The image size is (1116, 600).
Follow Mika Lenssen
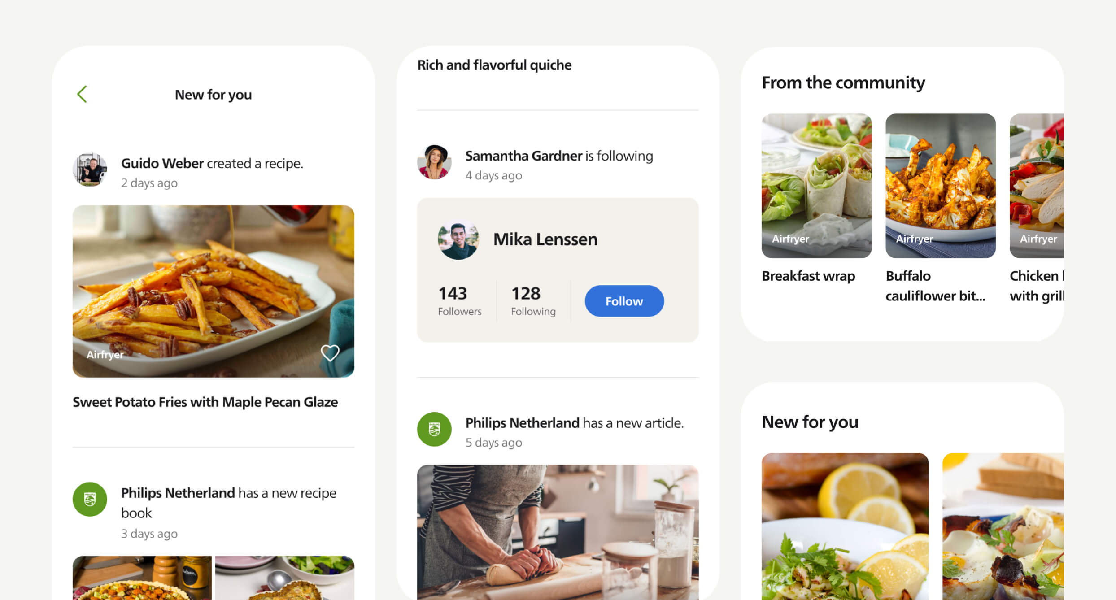[x=624, y=301]
